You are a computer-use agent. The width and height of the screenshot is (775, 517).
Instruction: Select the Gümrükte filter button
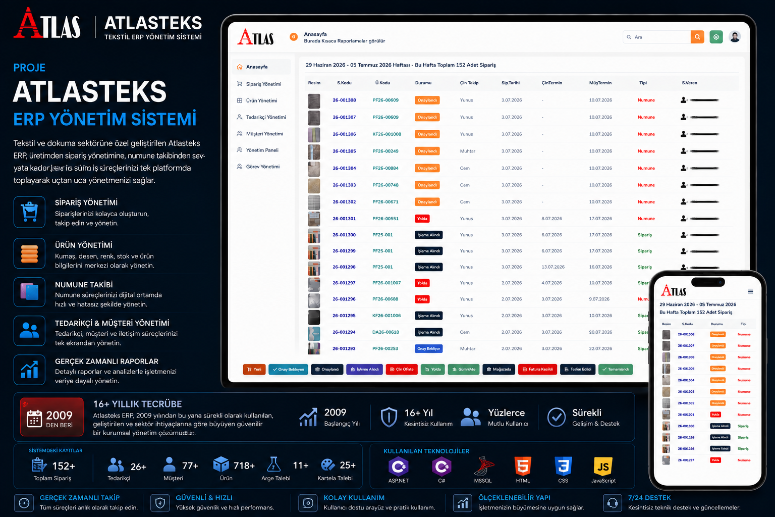464,370
